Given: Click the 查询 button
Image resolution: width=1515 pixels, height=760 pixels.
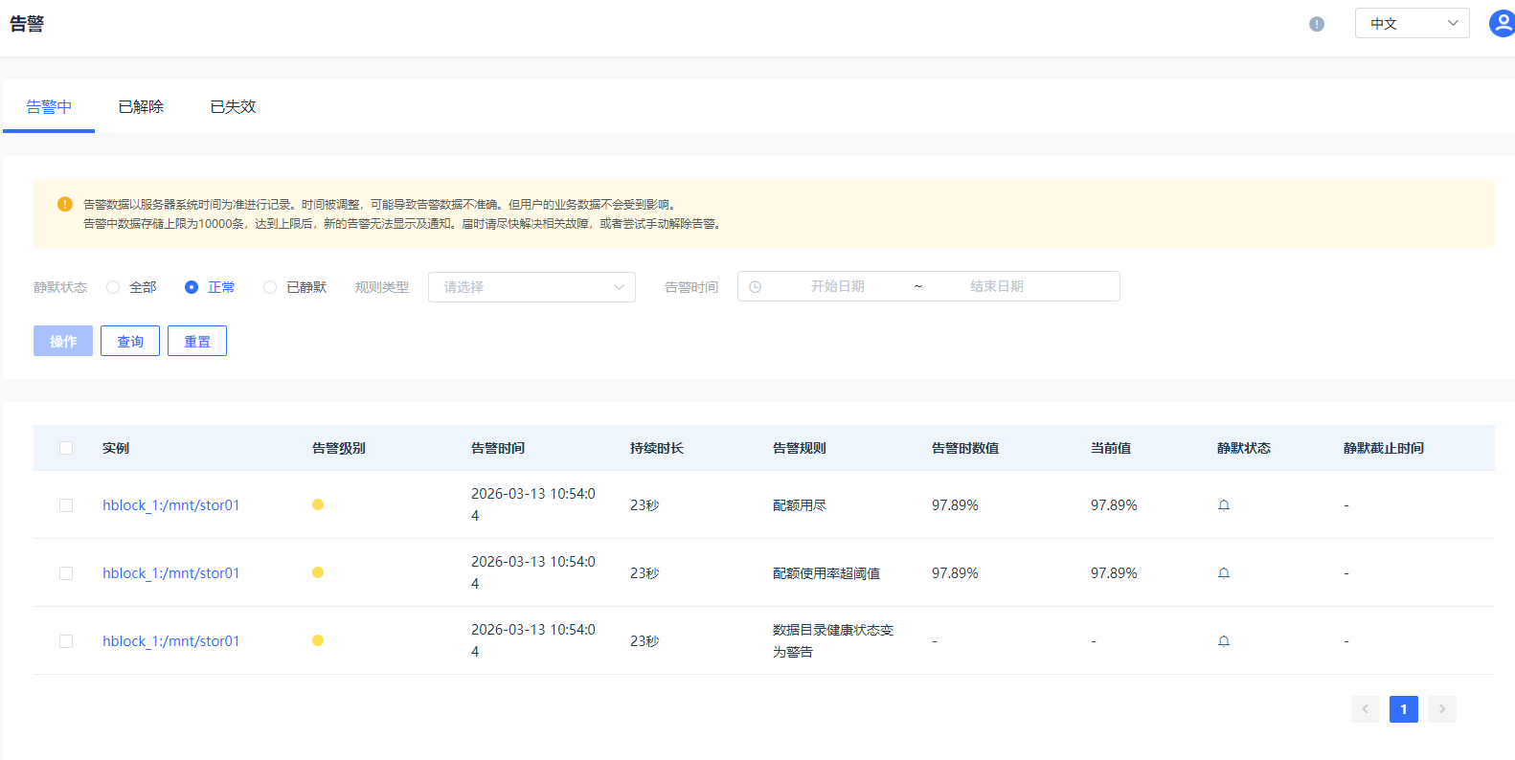Looking at the screenshot, I should coord(130,342).
